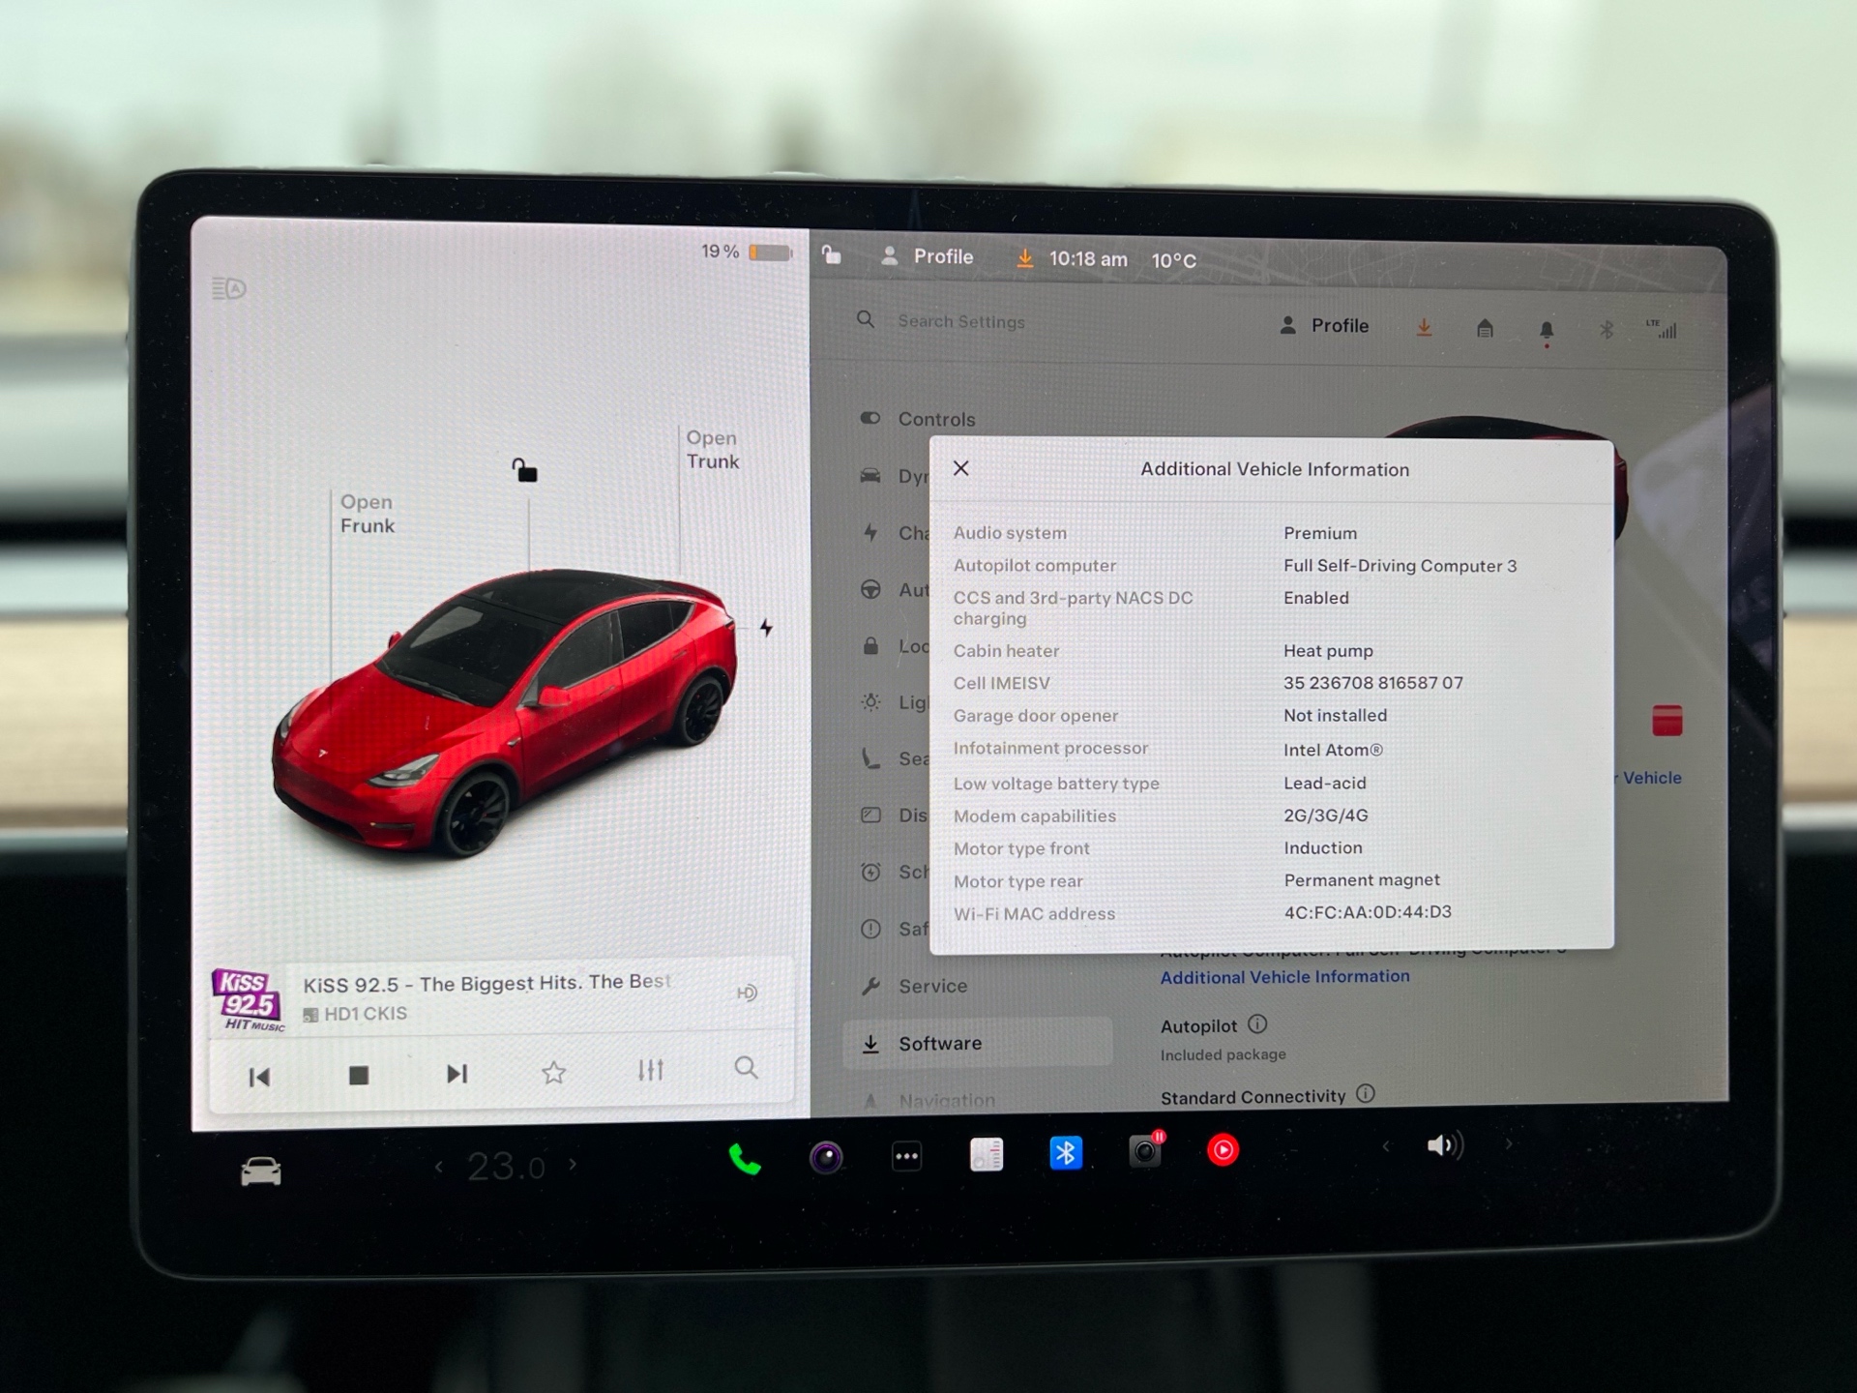The image size is (1857, 1393).
Task: Open the Bluetooth app in the dock
Action: coord(1066,1153)
